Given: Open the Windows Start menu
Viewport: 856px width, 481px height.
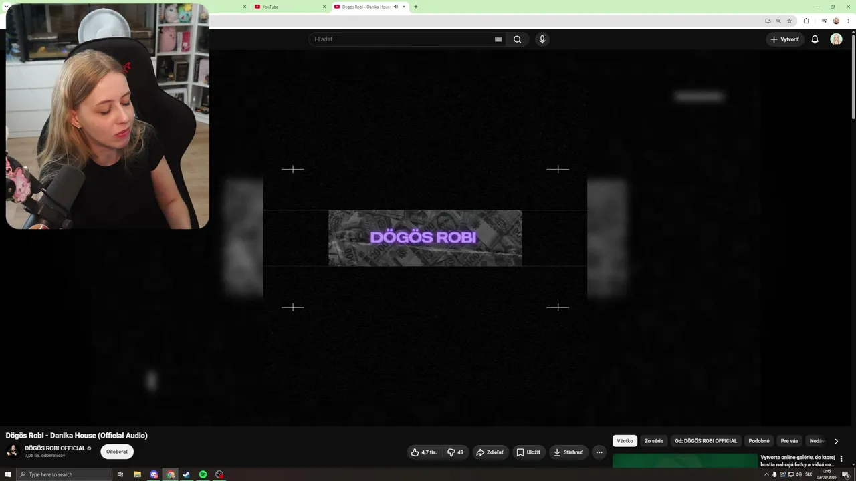Looking at the screenshot, I should pos(8,474).
